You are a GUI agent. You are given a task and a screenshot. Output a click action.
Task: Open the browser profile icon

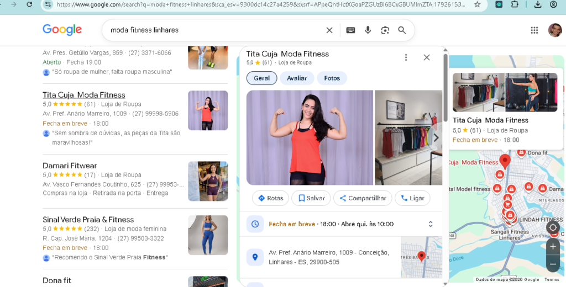[x=553, y=4]
